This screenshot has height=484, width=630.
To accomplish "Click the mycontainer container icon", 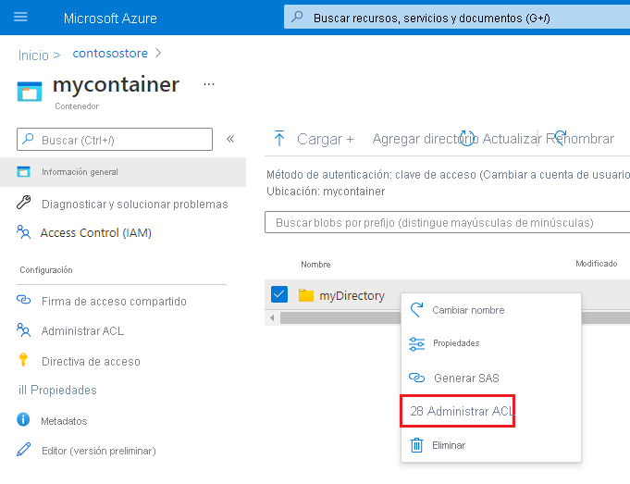I will (x=30, y=92).
